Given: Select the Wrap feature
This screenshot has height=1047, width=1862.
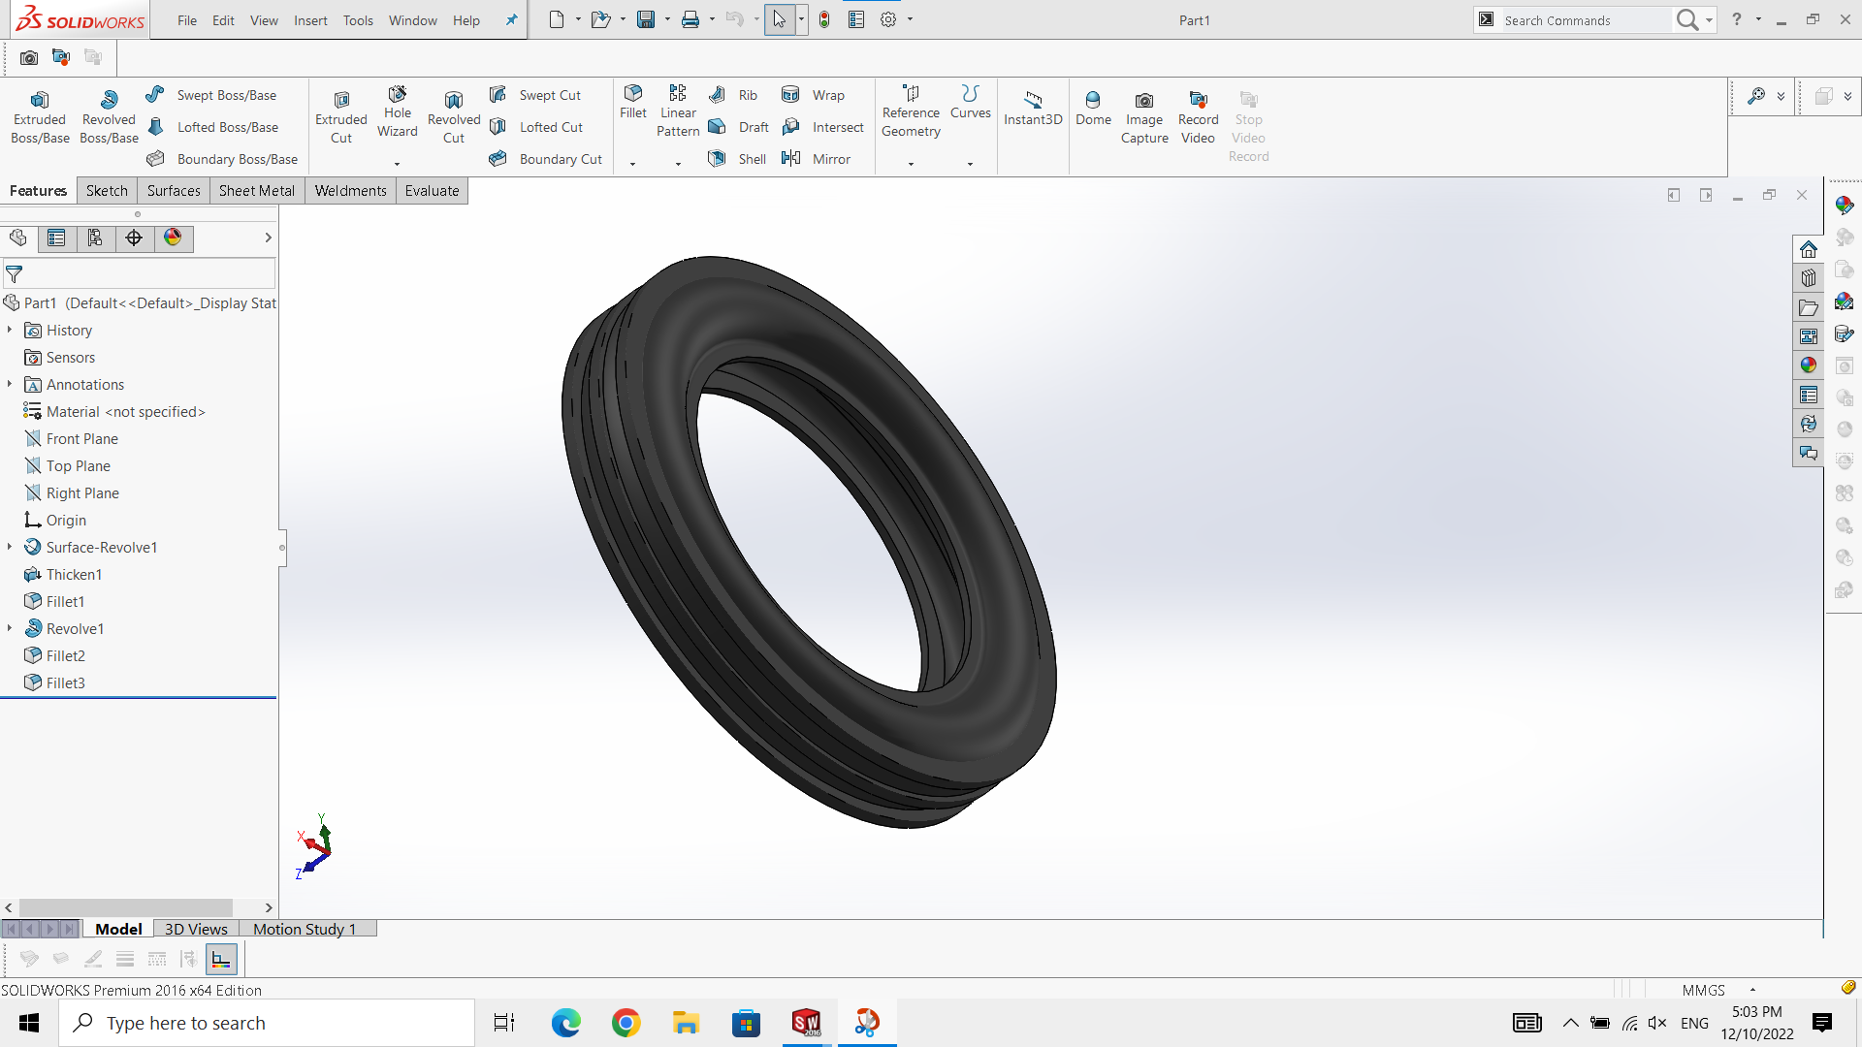Looking at the screenshot, I should 813,95.
